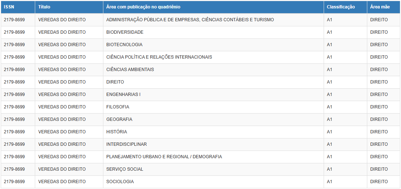The width and height of the screenshot is (401, 189).
Task: Click the 'Área mãe' column header
Action: pos(380,7)
